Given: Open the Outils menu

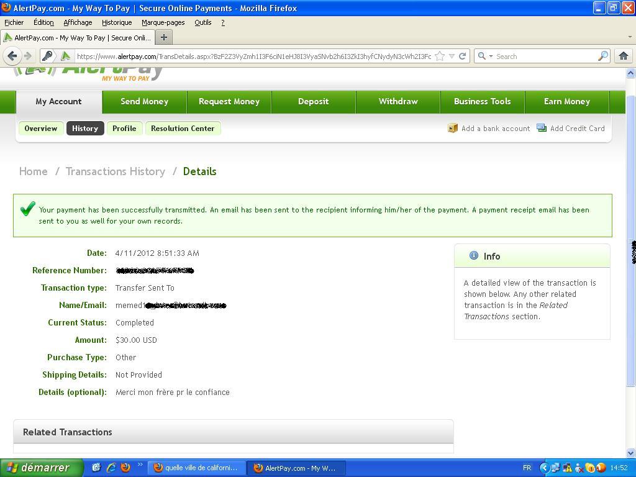Looking at the screenshot, I should tap(203, 22).
